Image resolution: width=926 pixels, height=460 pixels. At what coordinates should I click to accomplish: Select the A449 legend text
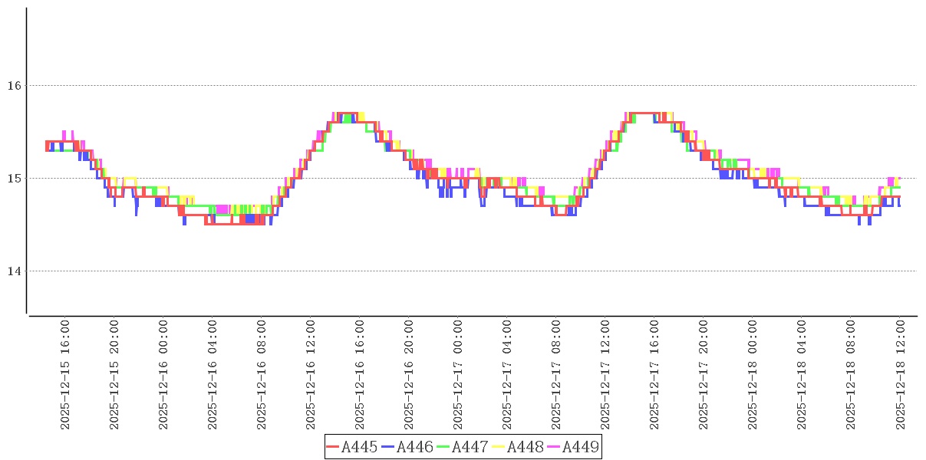pos(580,447)
